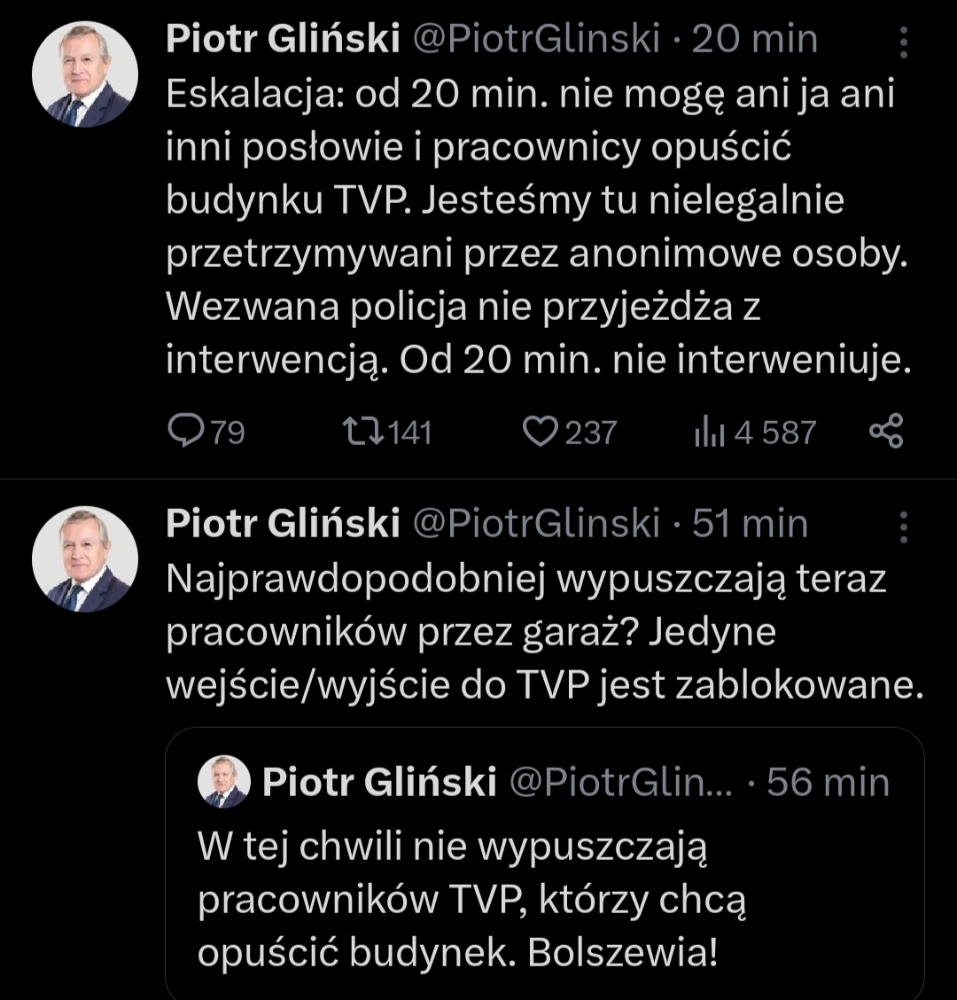
Task: Tap the Piotr Gliński name in the quoted tweet
Action: [x=379, y=783]
